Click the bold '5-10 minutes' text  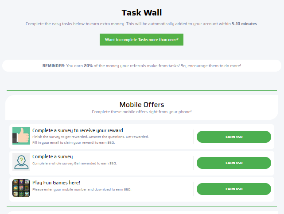[244, 24]
